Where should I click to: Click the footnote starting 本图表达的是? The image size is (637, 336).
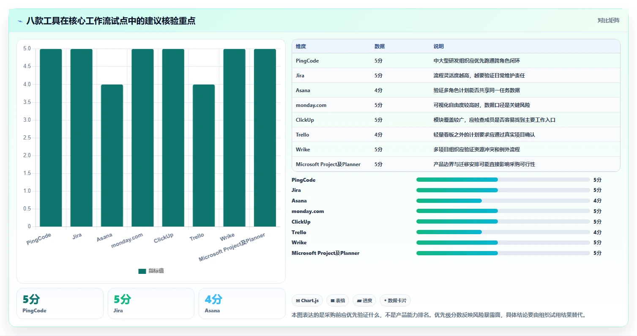point(439,315)
